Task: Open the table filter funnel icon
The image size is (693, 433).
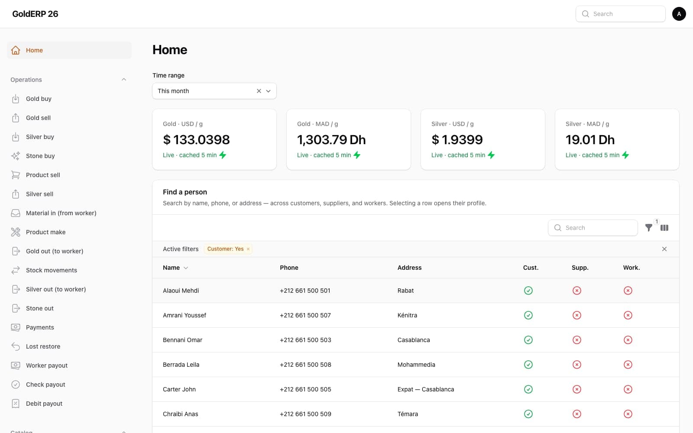Action: point(648,228)
